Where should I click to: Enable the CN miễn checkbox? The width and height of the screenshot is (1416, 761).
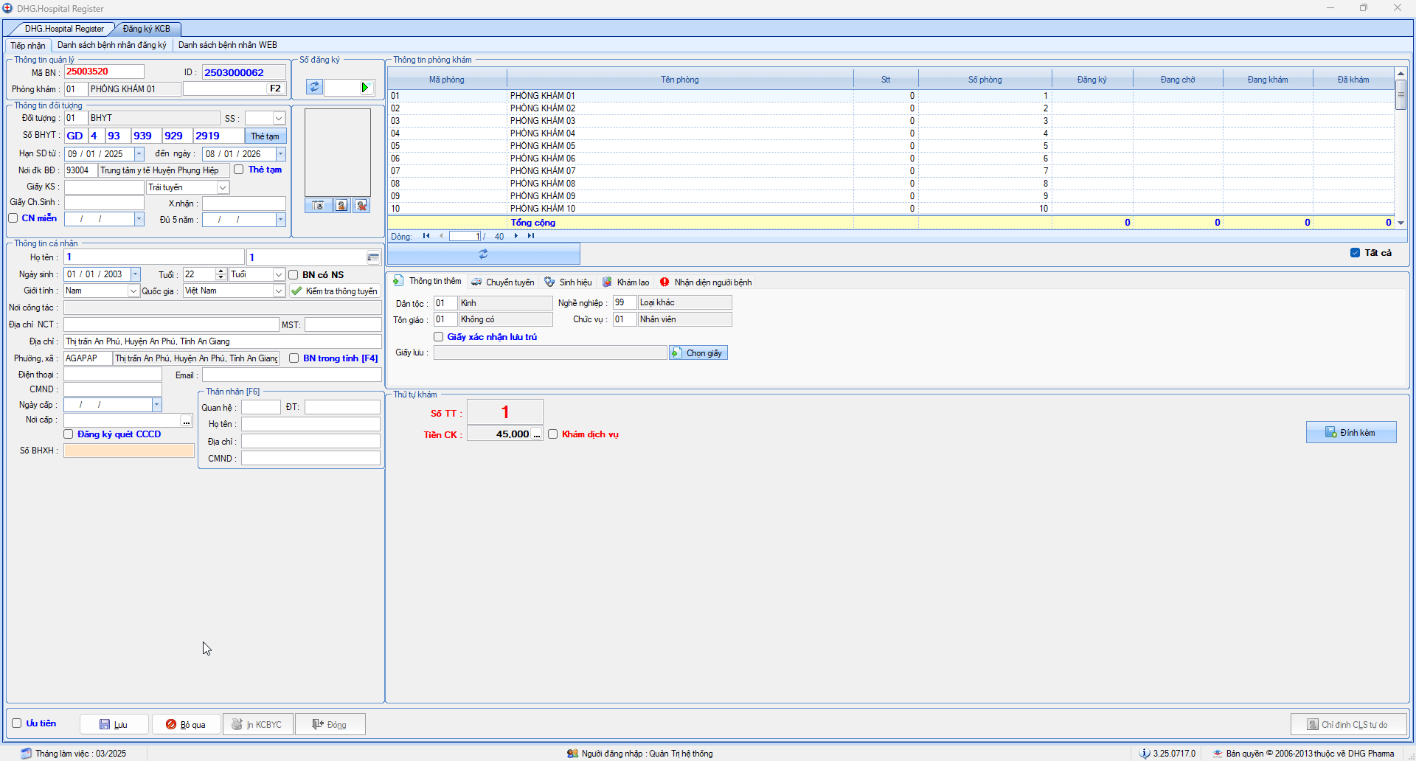point(13,218)
